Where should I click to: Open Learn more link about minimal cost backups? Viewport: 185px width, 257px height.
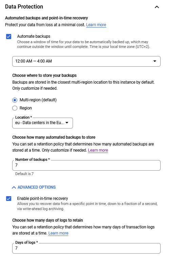tap(96, 25)
